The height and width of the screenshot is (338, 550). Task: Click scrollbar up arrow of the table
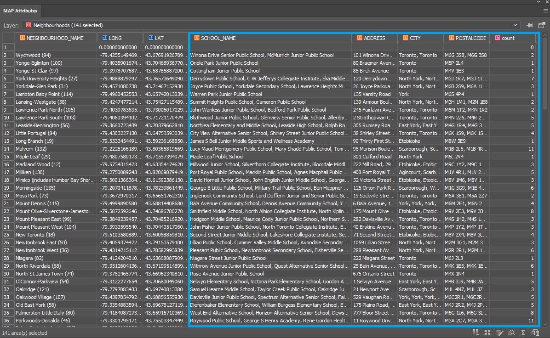tap(545, 35)
